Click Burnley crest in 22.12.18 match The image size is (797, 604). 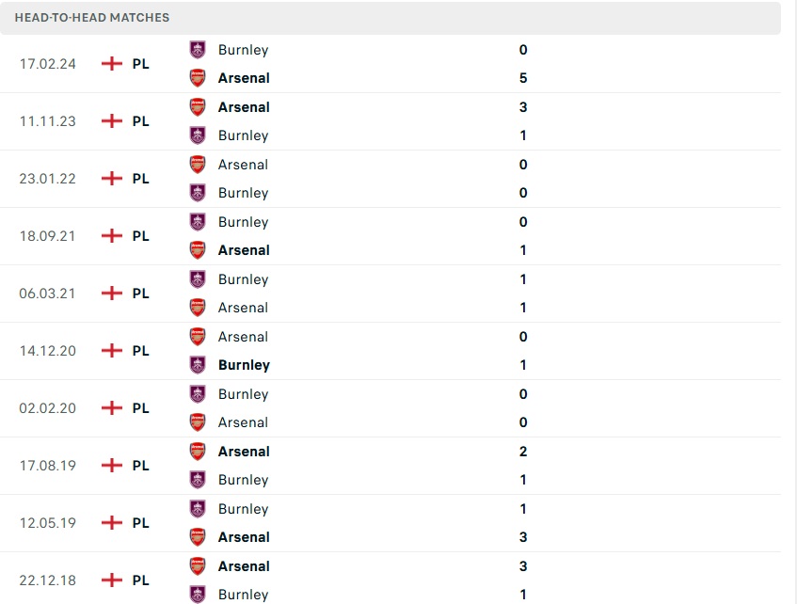198,595
